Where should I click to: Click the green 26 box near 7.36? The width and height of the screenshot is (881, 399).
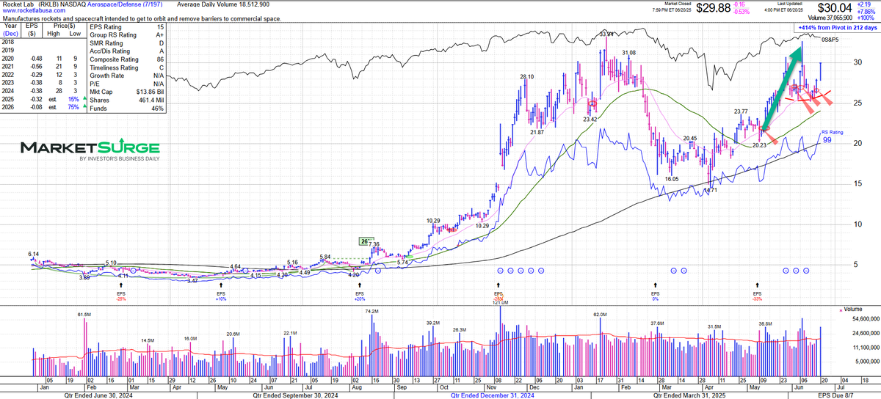365,241
